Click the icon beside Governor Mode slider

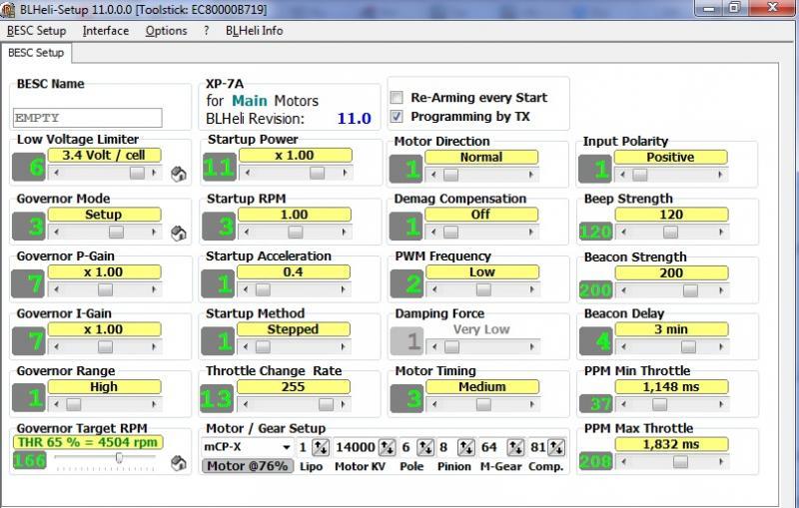(x=178, y=234)
